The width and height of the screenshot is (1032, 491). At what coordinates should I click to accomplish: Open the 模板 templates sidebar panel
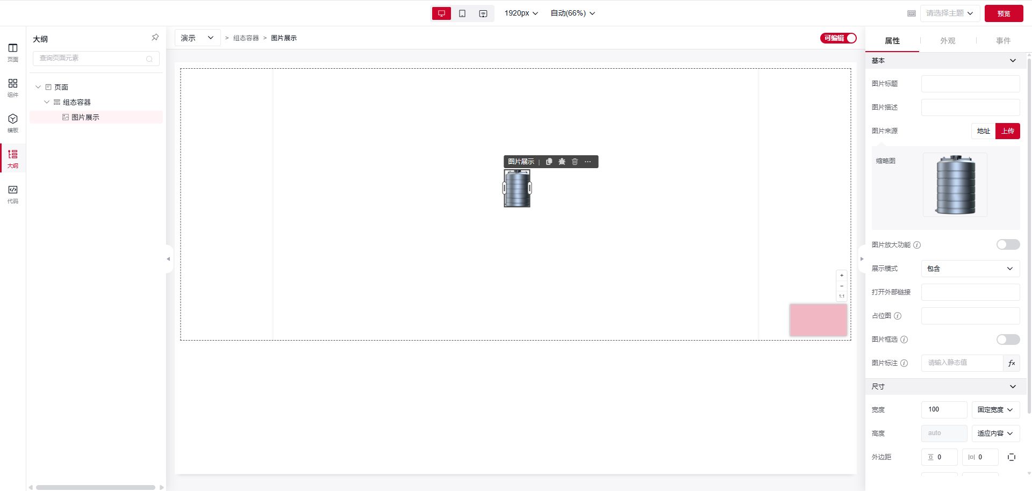(13, 123)
